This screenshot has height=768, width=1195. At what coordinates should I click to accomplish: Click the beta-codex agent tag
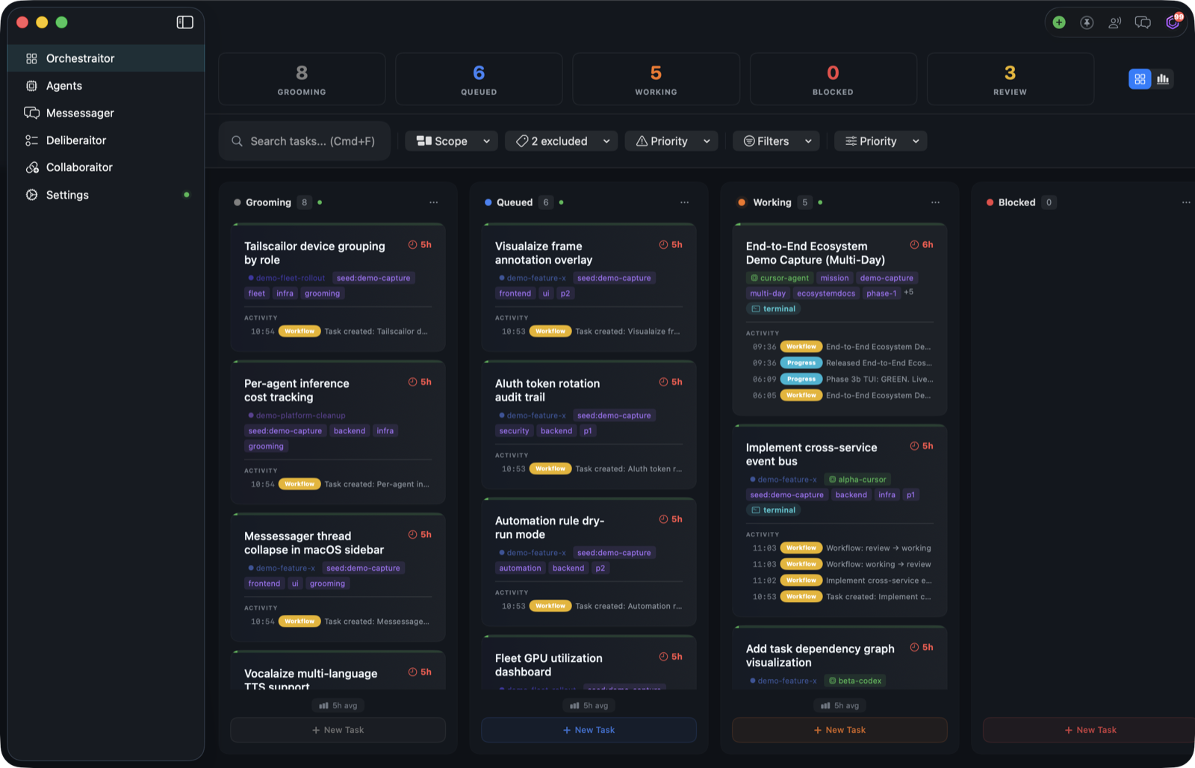point(855,681)
